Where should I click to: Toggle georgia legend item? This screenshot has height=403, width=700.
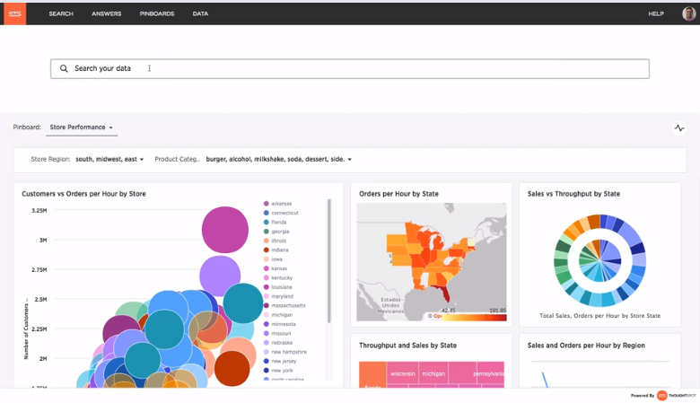coord(276,232)
